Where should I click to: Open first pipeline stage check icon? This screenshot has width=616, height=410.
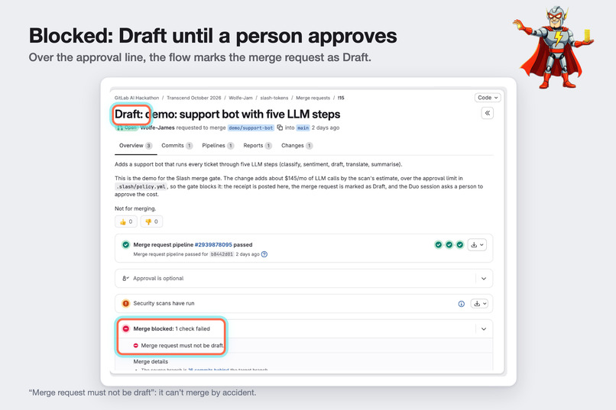(439, 245)
